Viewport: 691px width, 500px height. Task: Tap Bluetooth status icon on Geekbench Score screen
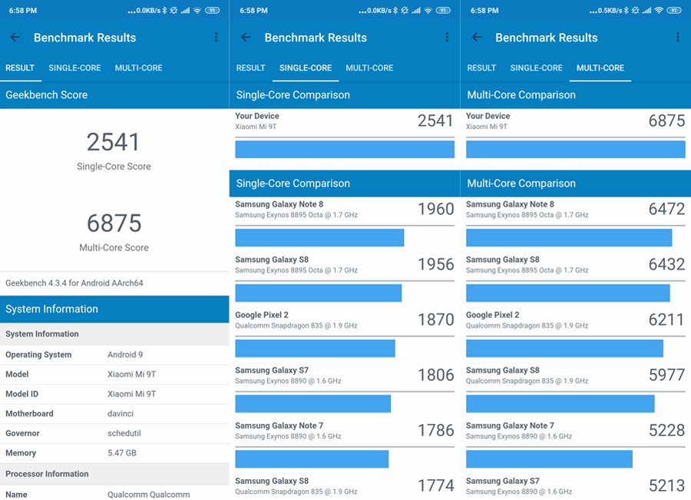pos(164,10)
